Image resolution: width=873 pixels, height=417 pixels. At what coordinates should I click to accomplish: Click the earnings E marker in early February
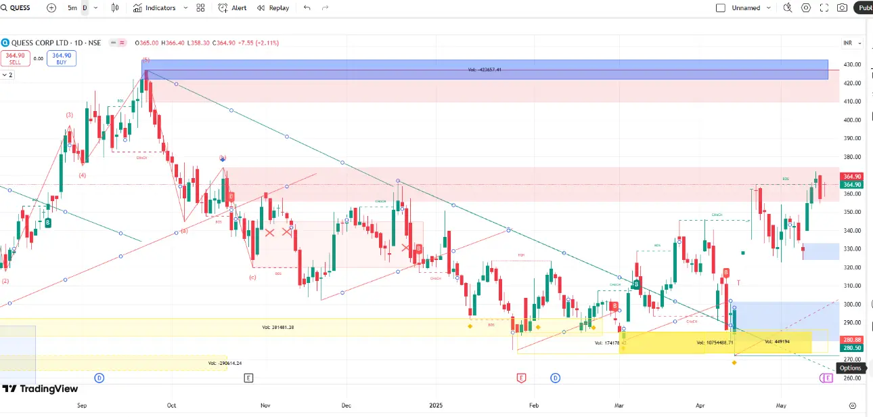point(521,378)
